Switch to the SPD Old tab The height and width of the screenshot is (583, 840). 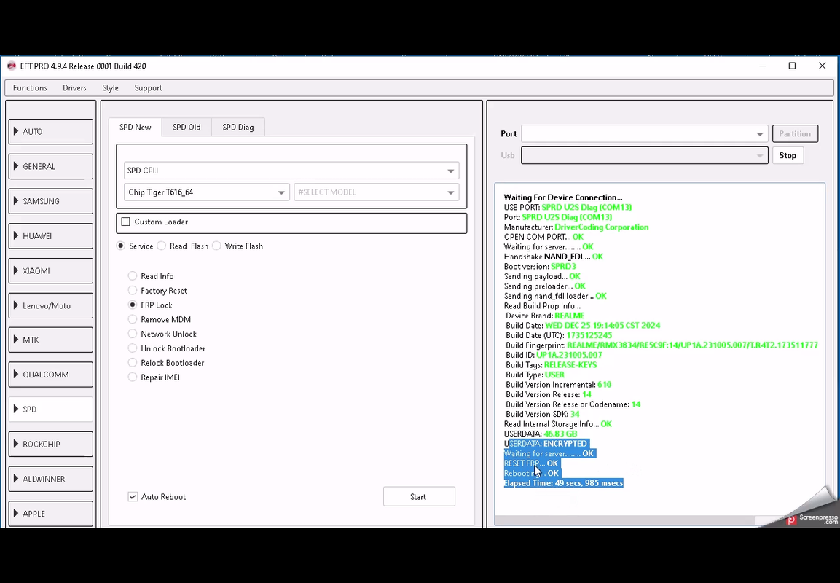click(x=187, y=127)
